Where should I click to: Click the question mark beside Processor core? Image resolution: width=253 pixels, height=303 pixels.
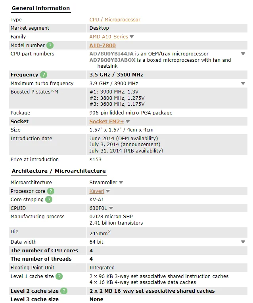(50, 191)
